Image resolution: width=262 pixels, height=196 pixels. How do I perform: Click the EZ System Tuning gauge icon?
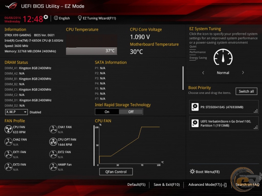click(x=223, y=57)
